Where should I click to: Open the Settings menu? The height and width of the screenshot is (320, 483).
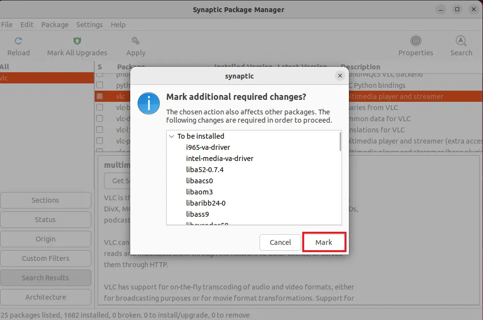(89, 25)
